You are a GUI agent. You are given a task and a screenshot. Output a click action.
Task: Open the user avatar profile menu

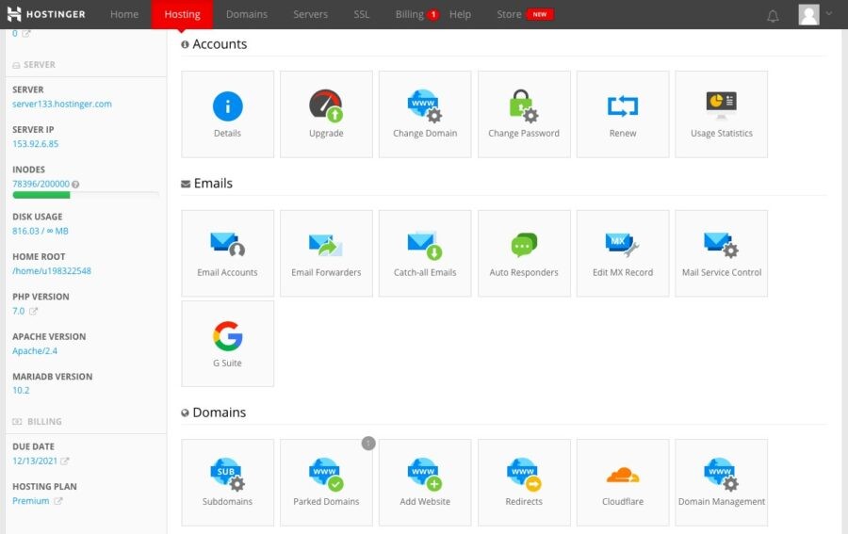tap(808, 14)
